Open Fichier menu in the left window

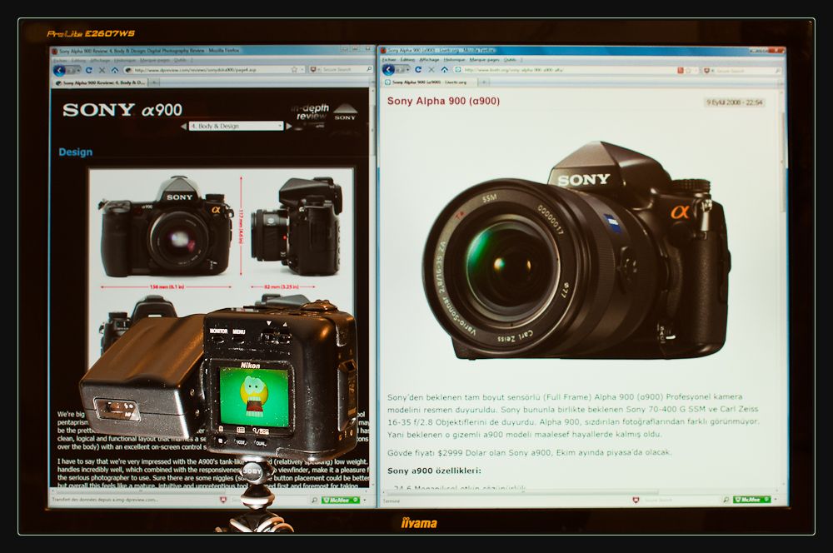click(x=60, y=61)
